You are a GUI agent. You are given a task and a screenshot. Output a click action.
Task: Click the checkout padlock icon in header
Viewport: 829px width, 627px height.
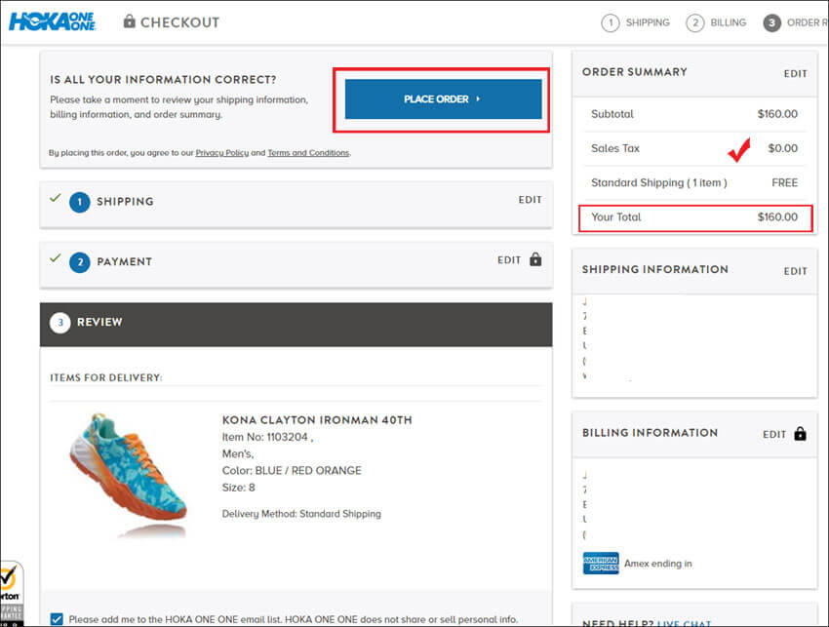pyautogui.click(x=129, y=21)
